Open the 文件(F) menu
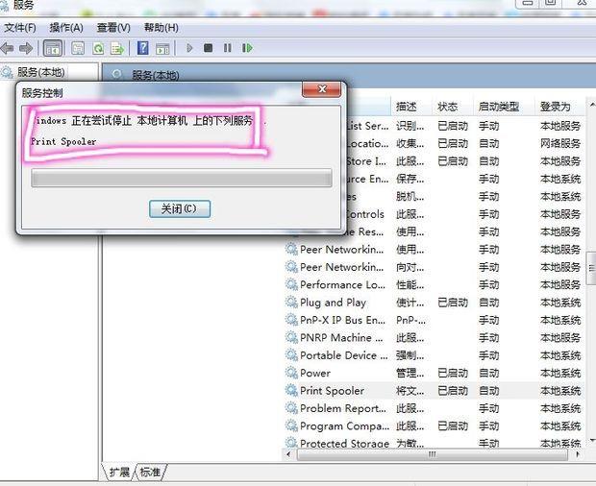 (20, 28)
